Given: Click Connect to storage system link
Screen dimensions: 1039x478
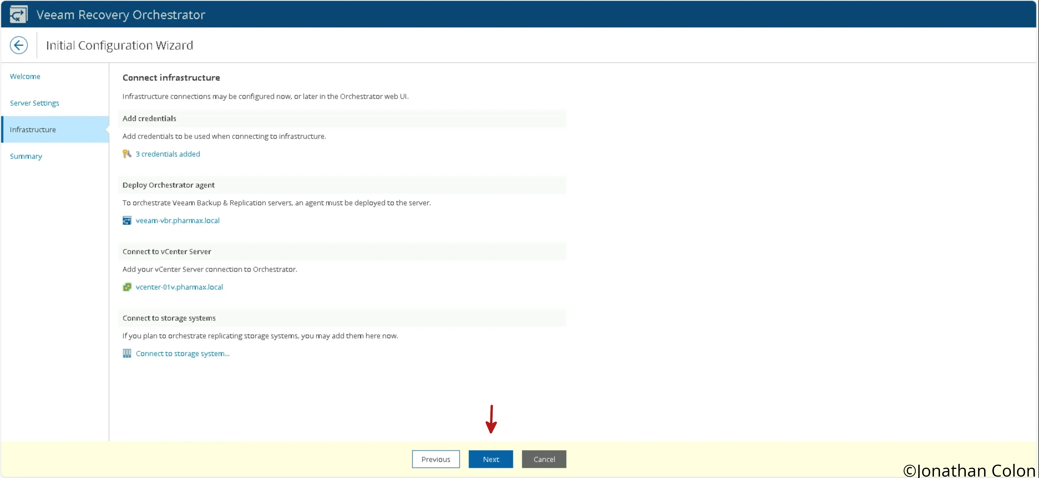Looking at the screenshot, I should (x=182, y=353).
